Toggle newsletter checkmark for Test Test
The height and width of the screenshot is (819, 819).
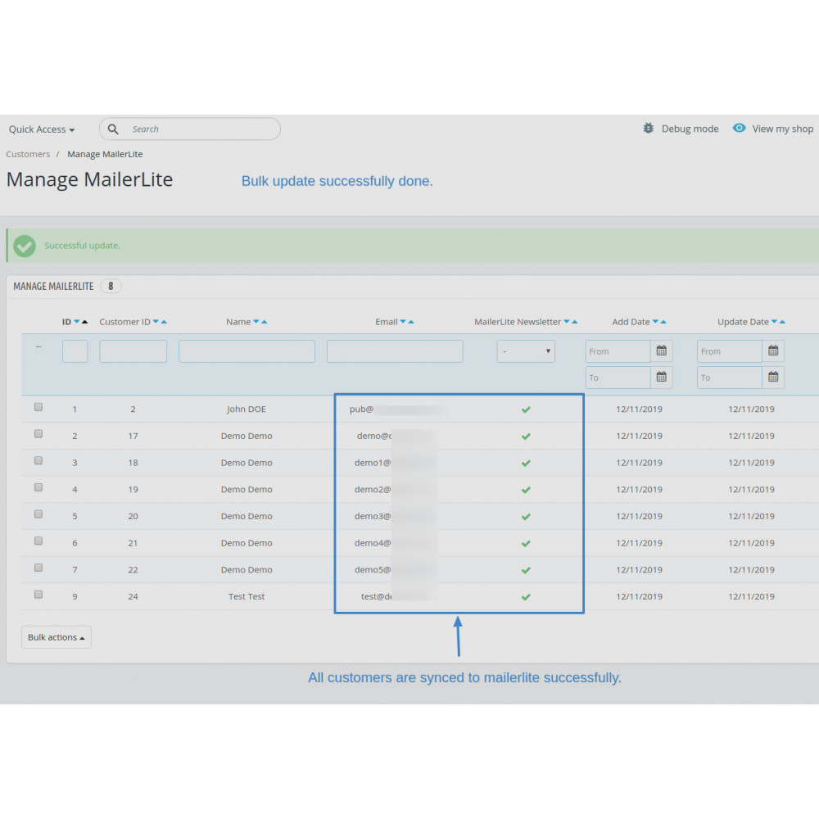(x=526, y=596)
